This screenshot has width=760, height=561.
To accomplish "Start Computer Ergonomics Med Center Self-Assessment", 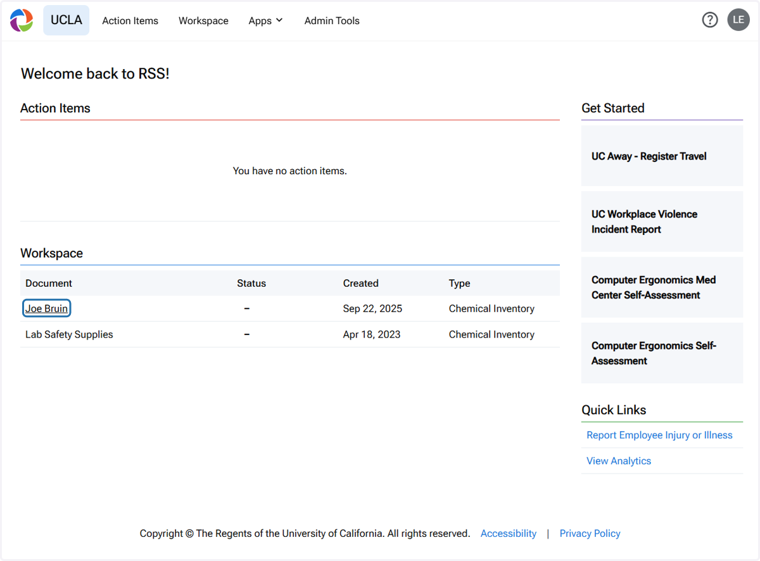I will (x=662, y=287).
